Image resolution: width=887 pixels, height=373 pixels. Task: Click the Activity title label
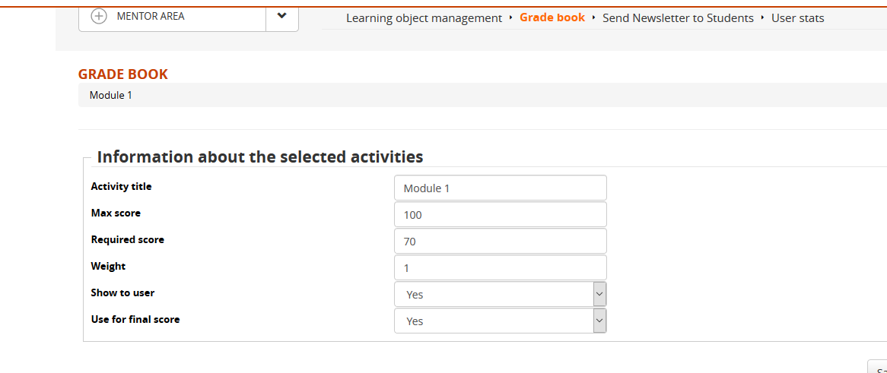[x=122, y=187]
